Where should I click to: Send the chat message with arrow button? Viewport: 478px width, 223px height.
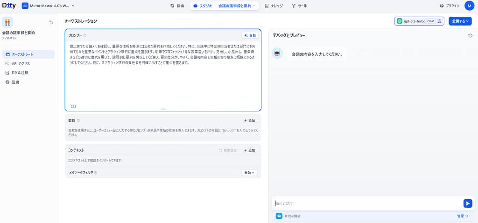tap(467, 203)
